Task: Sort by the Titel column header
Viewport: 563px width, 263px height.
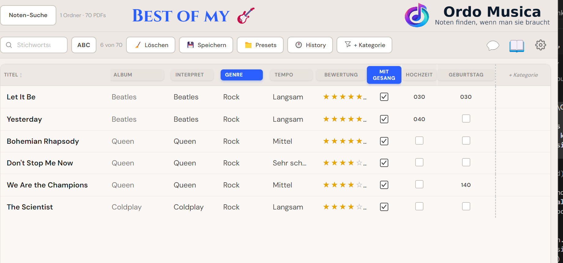Action: click(13, 75)
